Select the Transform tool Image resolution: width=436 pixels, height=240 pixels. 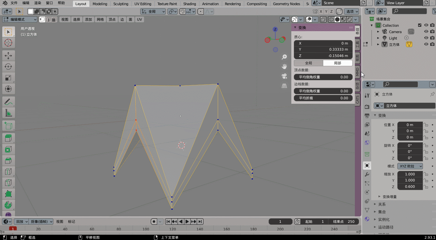pyautogui.click(x=9, y=88)
